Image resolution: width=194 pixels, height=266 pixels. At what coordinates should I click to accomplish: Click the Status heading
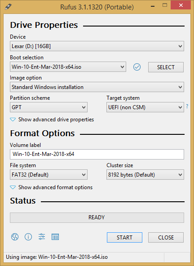point(23,201)
